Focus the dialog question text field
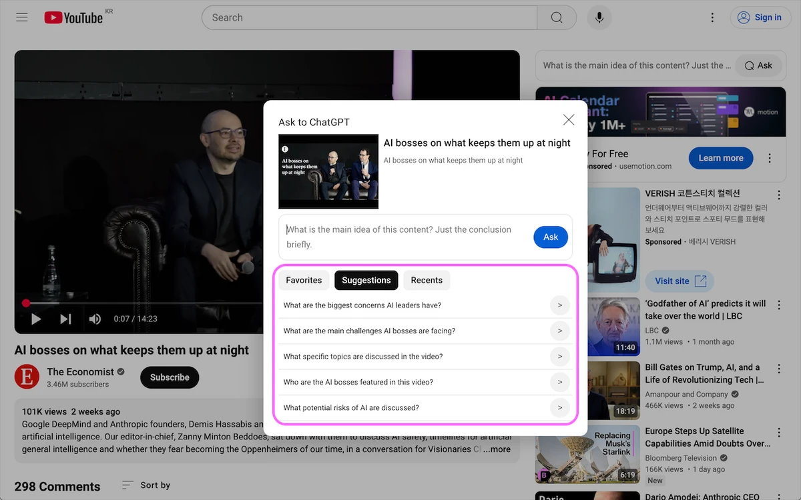Image resolution: width=801 pixels, height=500 pixels. click(x=406, y=237)
